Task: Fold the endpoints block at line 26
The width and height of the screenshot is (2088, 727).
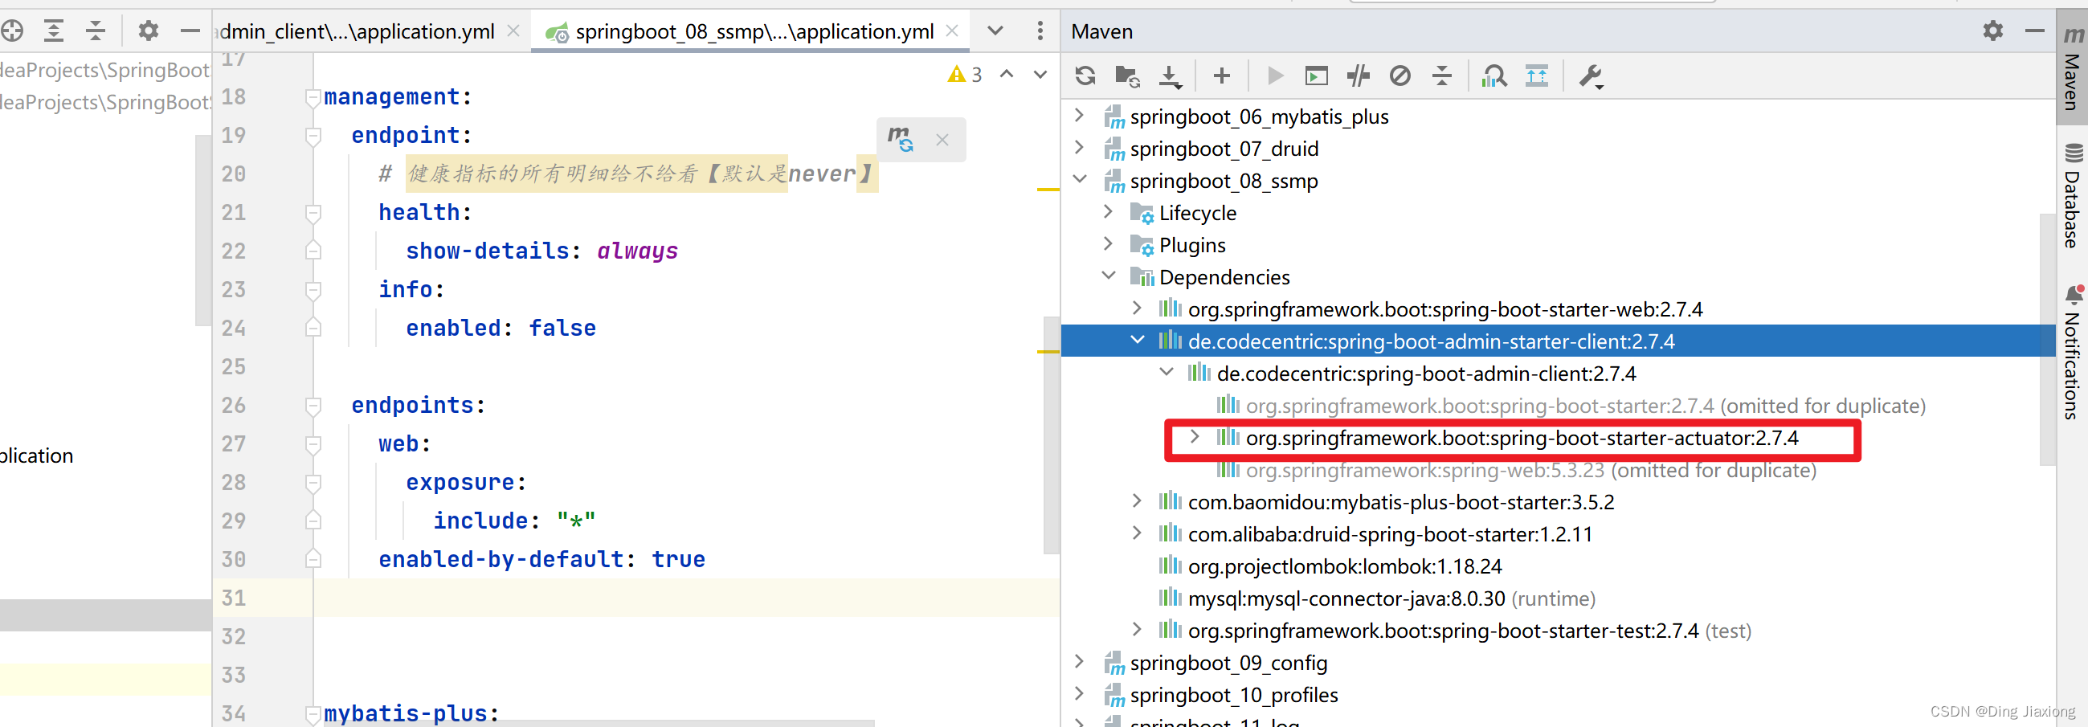Action: [x=313, y=405]
